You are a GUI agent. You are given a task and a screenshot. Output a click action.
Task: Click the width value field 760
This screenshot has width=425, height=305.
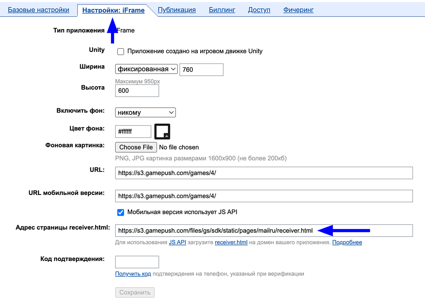[x=201, y=70]
